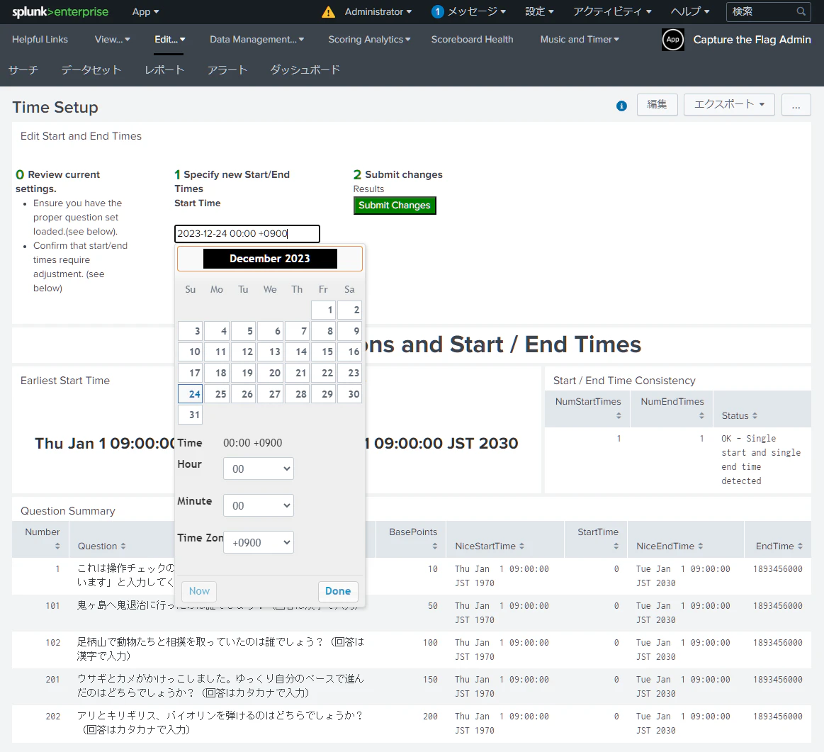Click Done in the date picker
Screen dimensions: 824x752
pyautogui.click(x=338, y=591)
